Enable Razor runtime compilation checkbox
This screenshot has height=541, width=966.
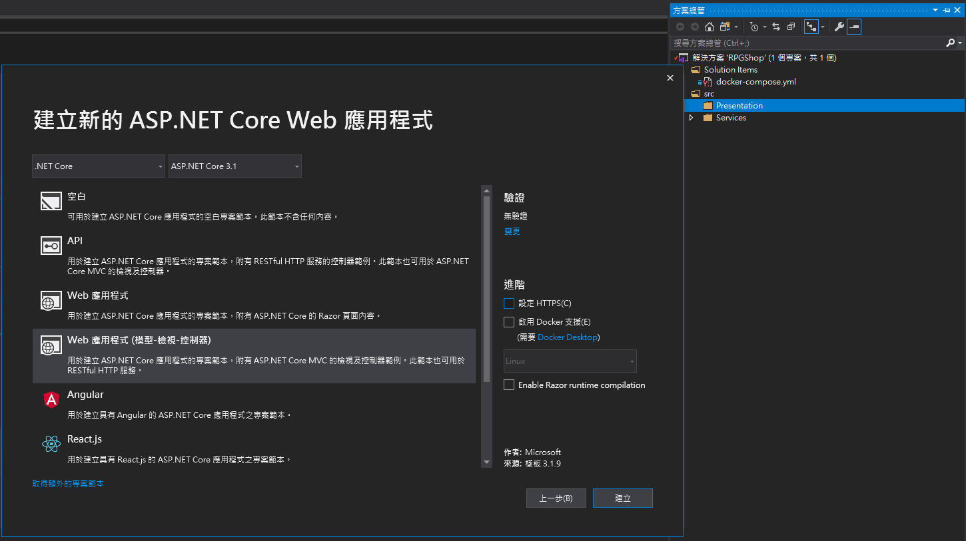(x=509, y=385)
